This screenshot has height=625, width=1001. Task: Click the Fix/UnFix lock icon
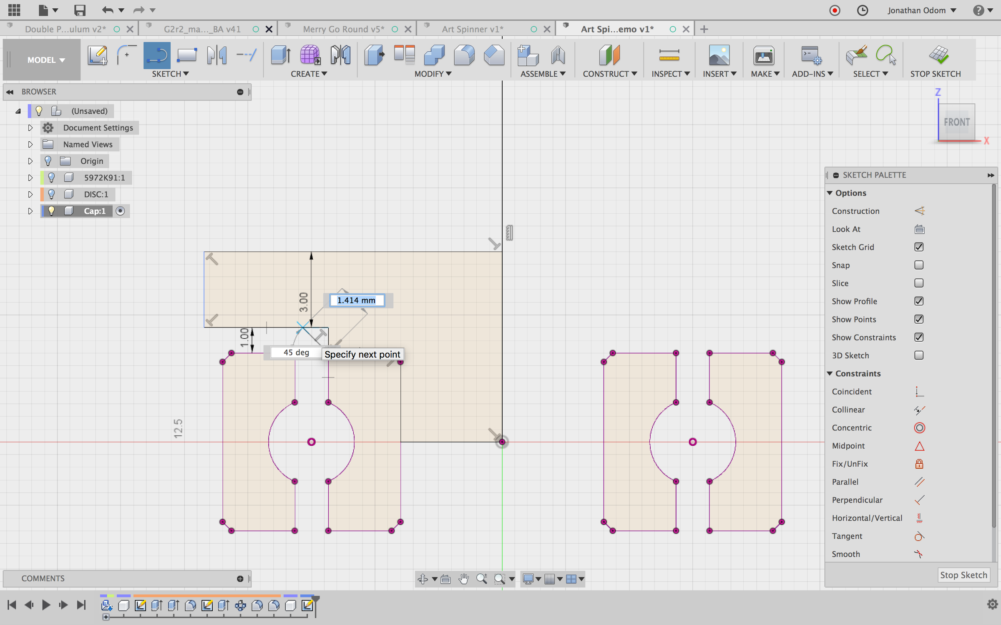[919, 464]
